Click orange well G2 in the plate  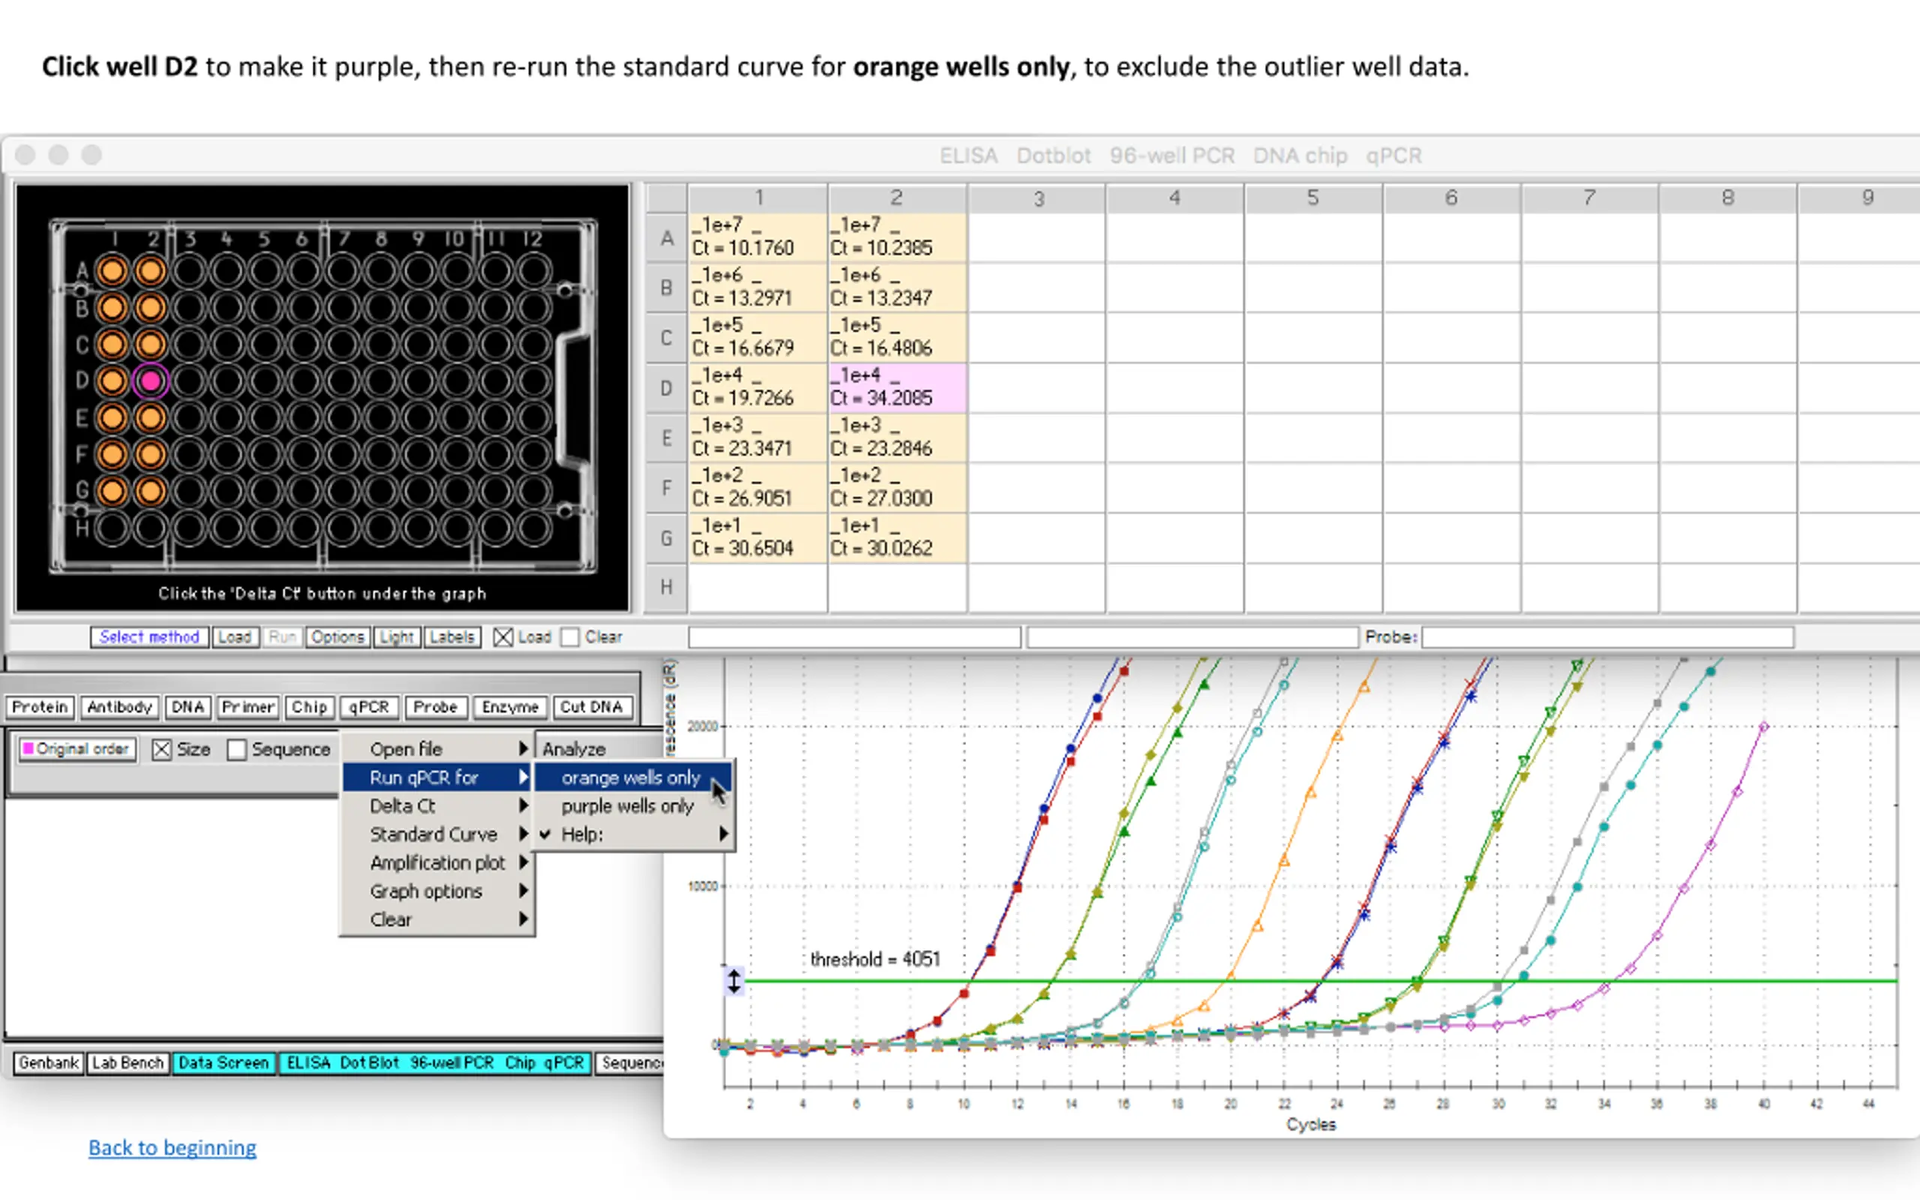(x=150, y=490)
